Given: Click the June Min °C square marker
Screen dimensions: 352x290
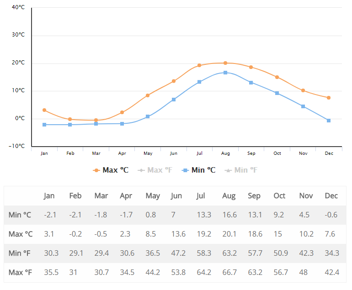Looking at the screenshot, I should coord(174,100).
